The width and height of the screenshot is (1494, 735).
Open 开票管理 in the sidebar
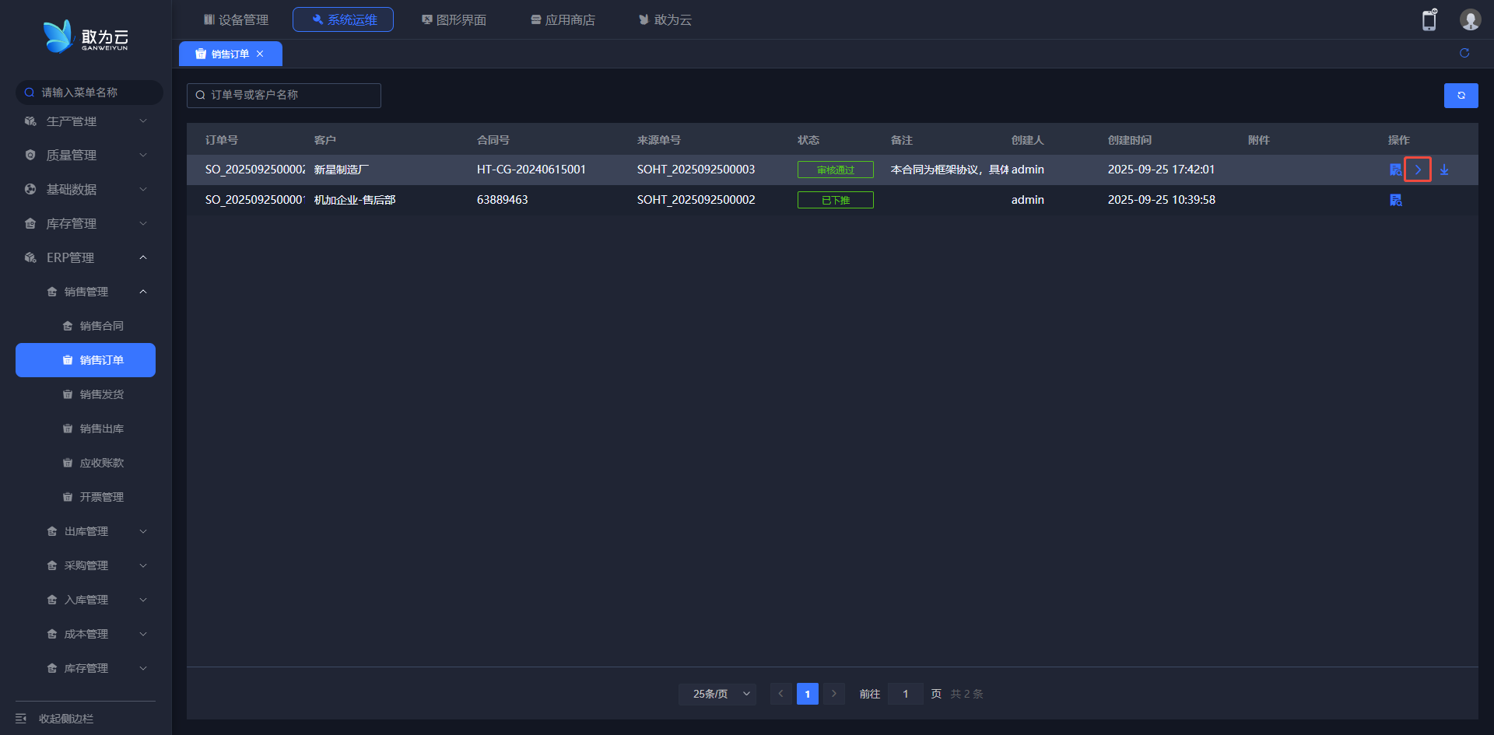click(x=86, y=497)
